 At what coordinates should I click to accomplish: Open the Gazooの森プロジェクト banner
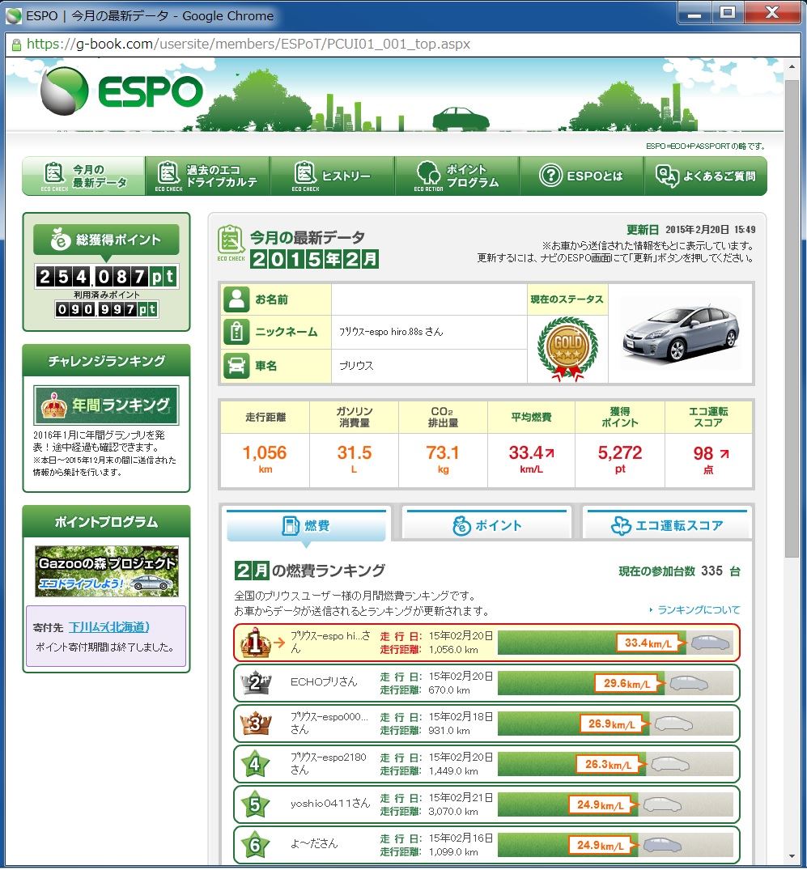[107, 571]
